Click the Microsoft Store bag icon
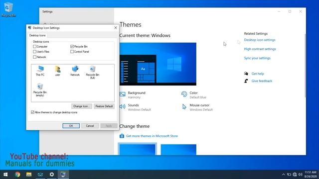 tap(122, 136)
